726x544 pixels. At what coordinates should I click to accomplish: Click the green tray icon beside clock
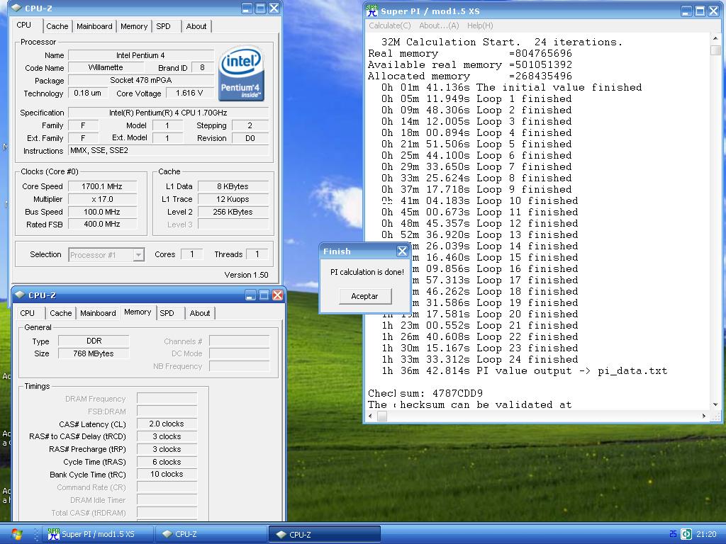tap(686, 534)
